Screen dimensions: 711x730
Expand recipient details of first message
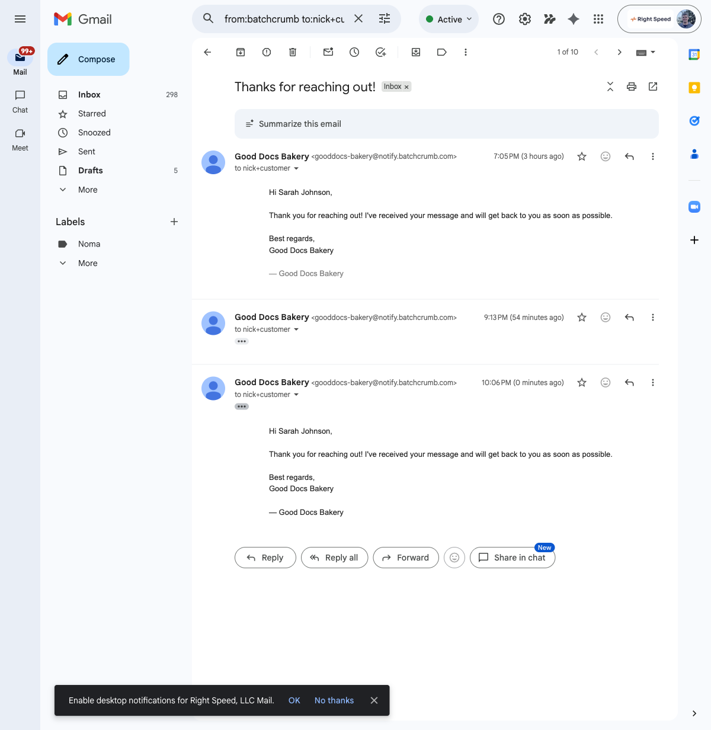click(296, 169)
